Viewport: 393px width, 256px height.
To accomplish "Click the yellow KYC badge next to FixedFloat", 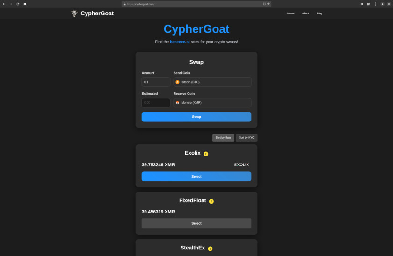I will pos(211,201).
